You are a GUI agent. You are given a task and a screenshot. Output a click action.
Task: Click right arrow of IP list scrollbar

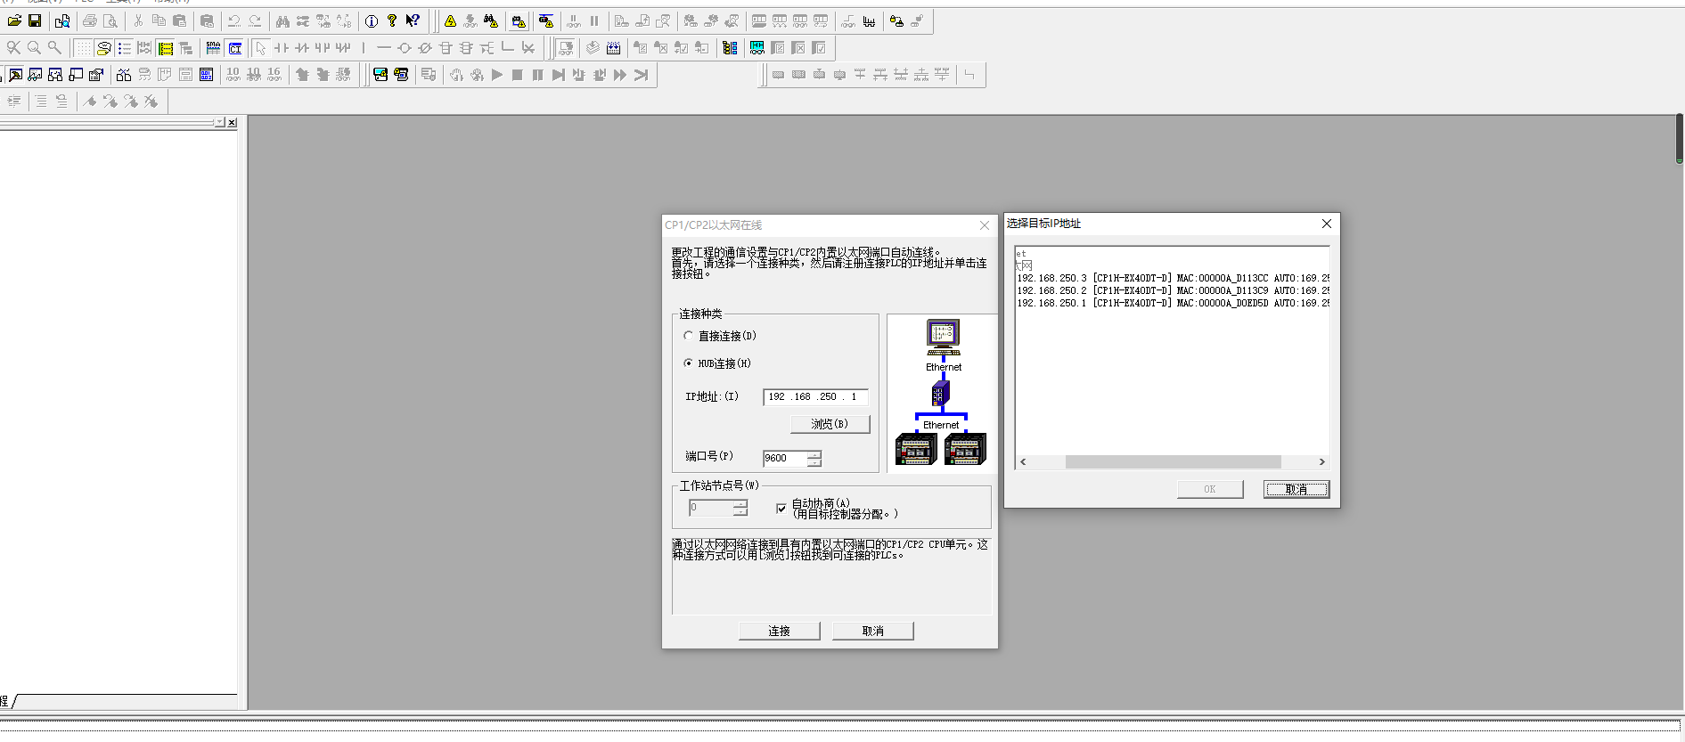[1321, 461]
